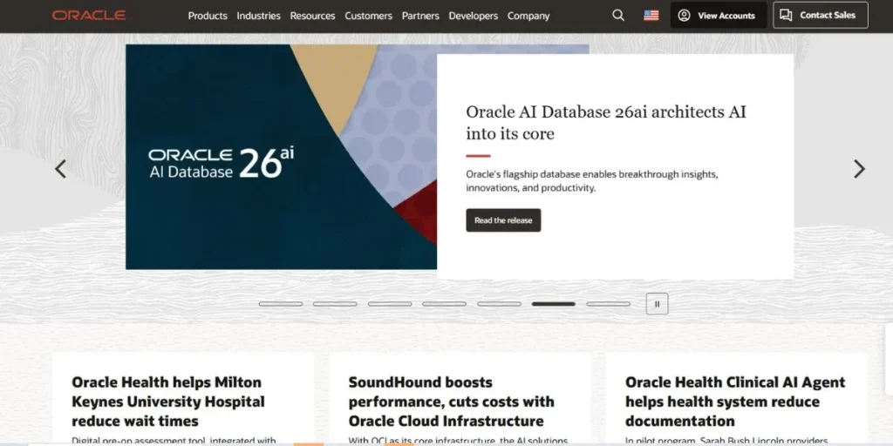
Task: Jump to seventh carousel slide indicator
Action: tap(608, 304)
